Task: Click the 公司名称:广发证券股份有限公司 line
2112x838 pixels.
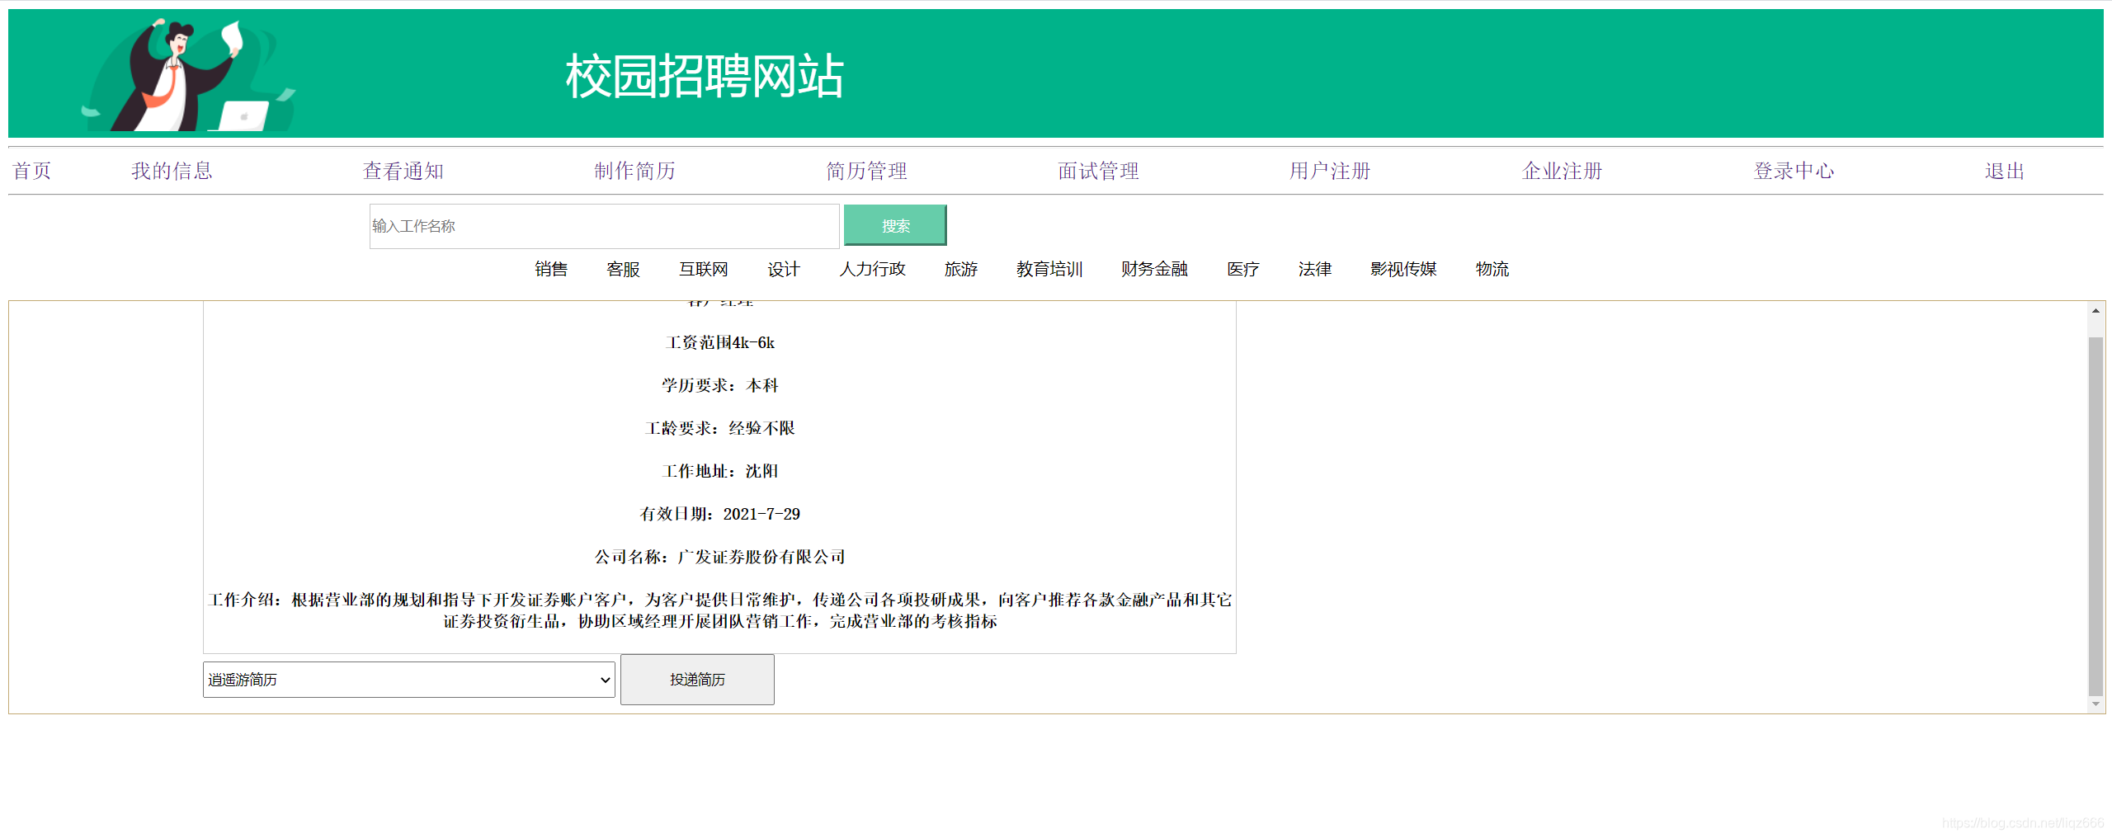Action: 720,557
